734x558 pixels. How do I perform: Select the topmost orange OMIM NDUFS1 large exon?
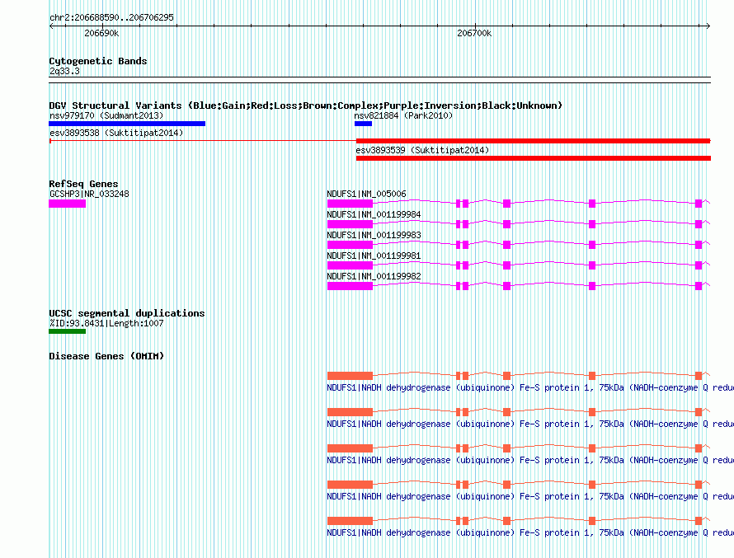click(351, 376)
